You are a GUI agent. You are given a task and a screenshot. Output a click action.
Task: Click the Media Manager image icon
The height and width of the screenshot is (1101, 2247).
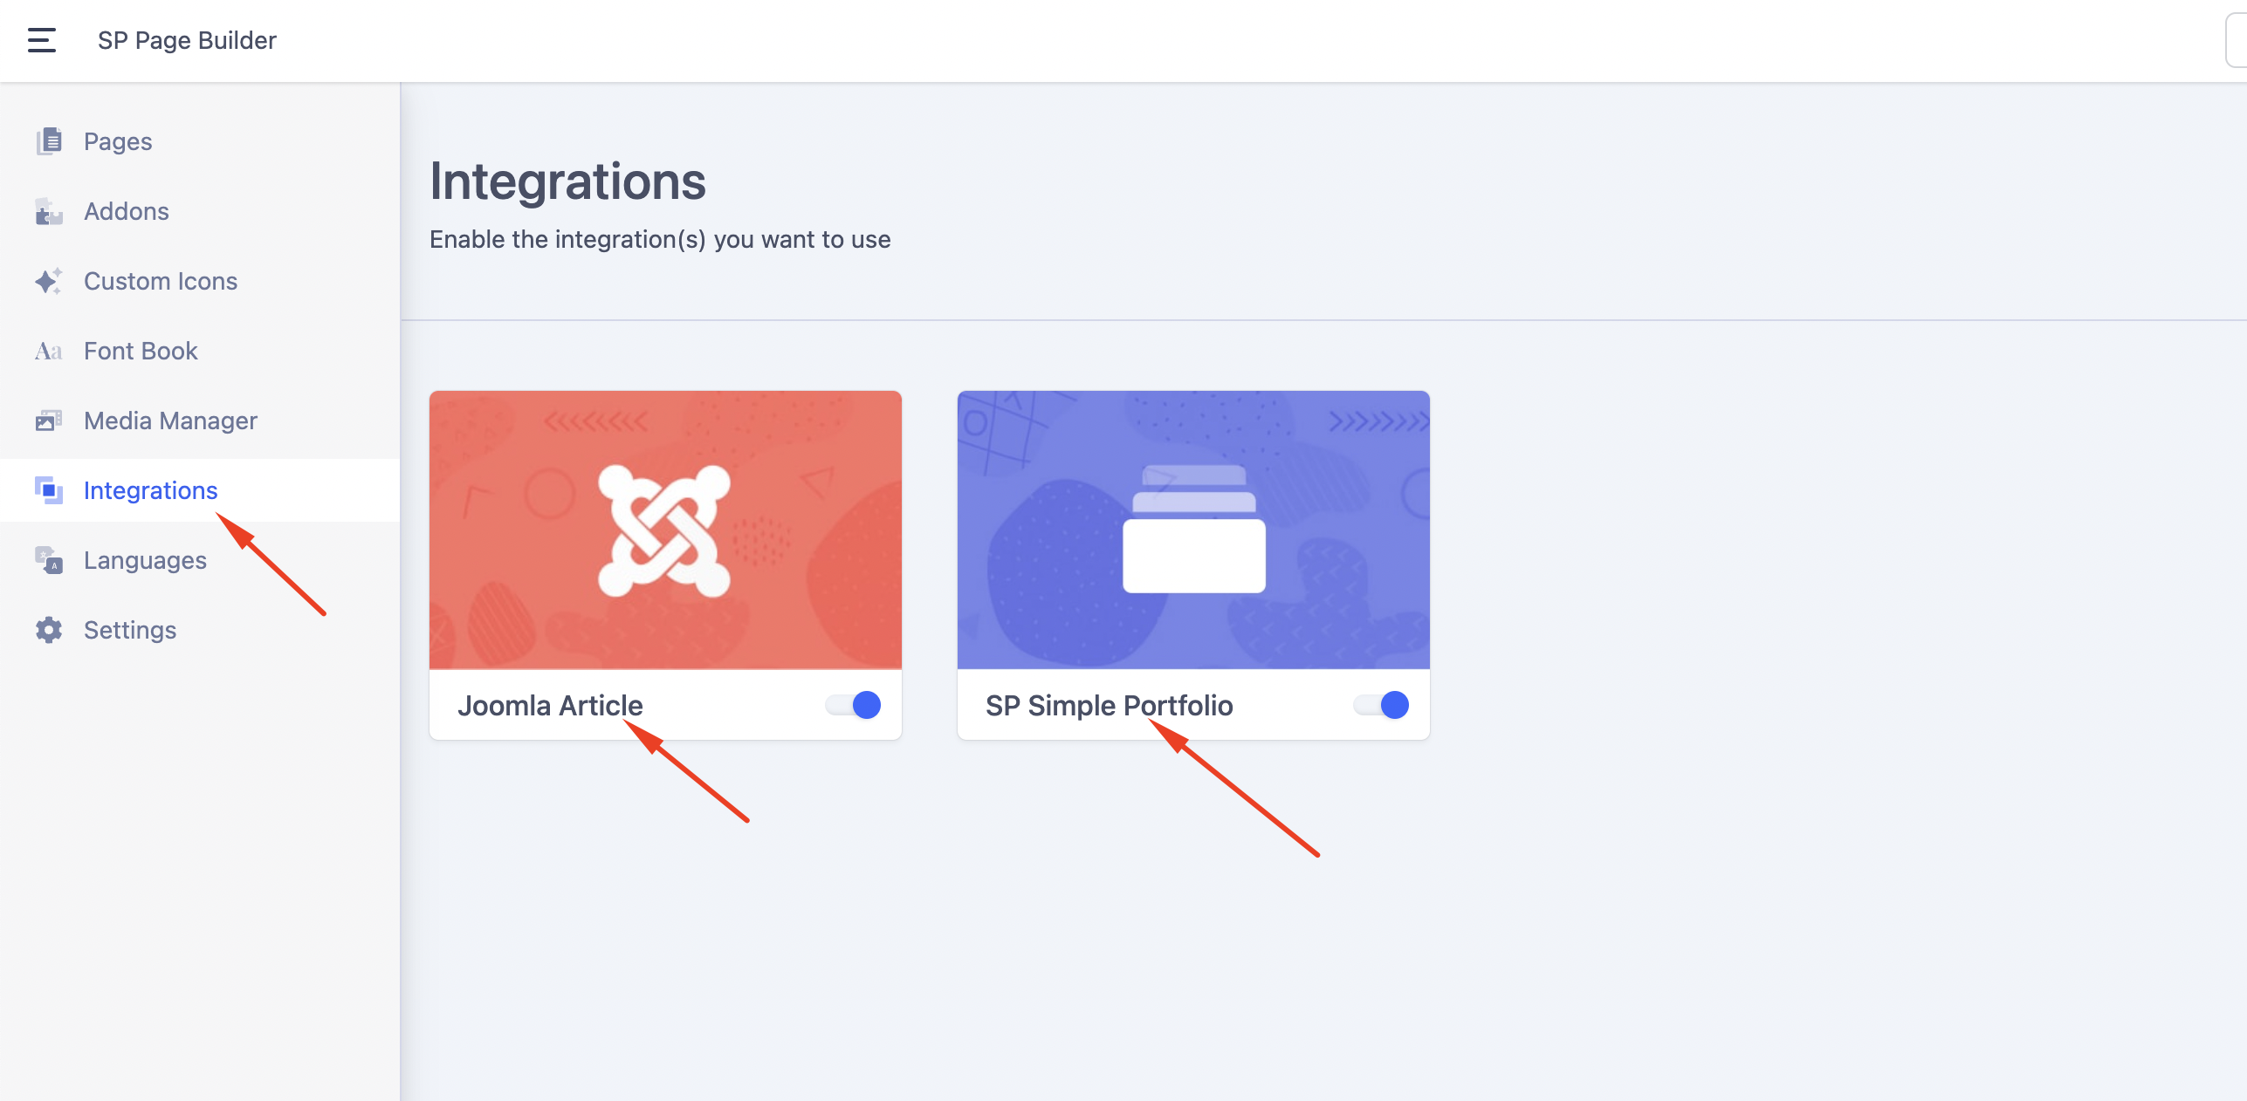click(49, 421)
